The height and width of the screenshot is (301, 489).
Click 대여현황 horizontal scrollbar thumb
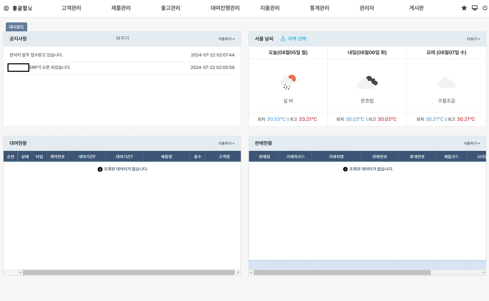pyautogui.click(x=129, y=272)
